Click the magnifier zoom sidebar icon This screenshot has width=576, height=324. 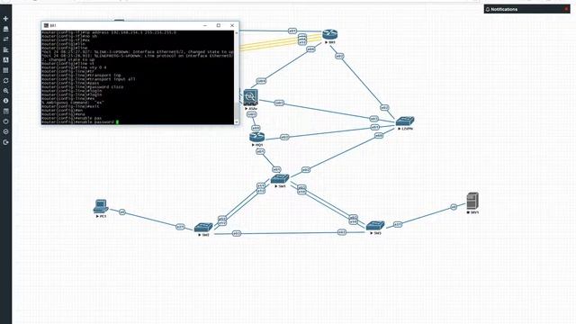[5, 90]
